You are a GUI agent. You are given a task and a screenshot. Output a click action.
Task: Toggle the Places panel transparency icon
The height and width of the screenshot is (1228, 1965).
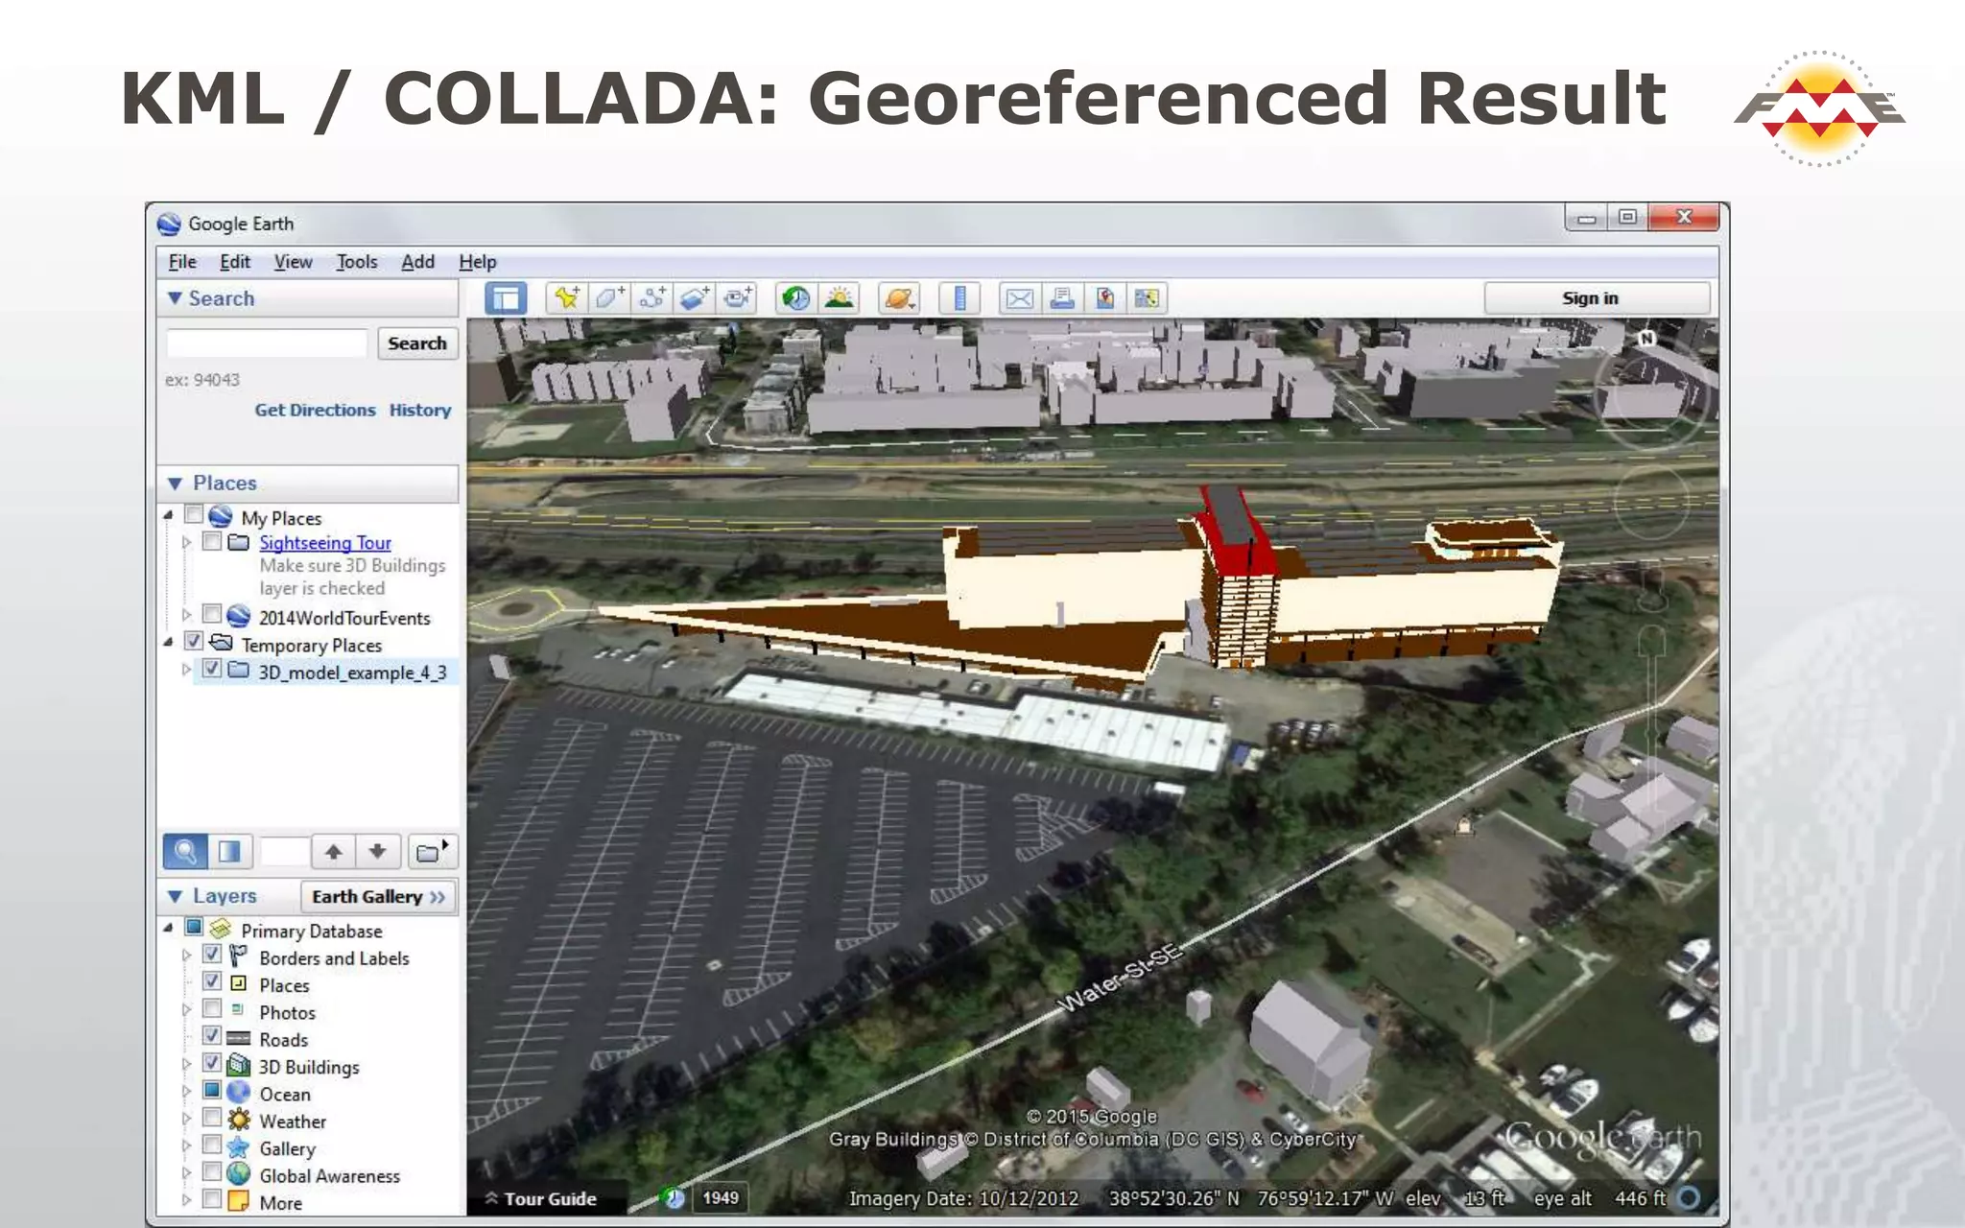[229, 851]
